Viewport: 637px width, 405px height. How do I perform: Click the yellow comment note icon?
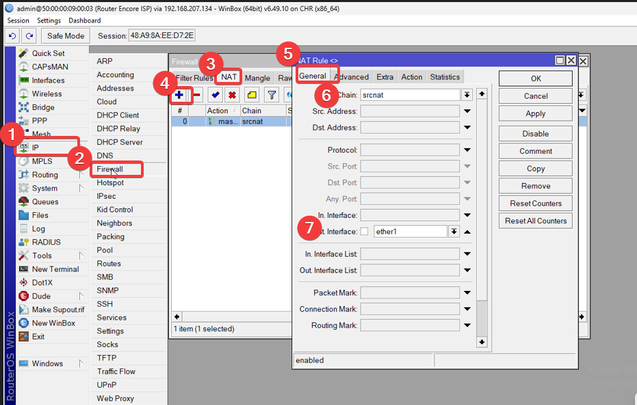click(x=252, y=95)
